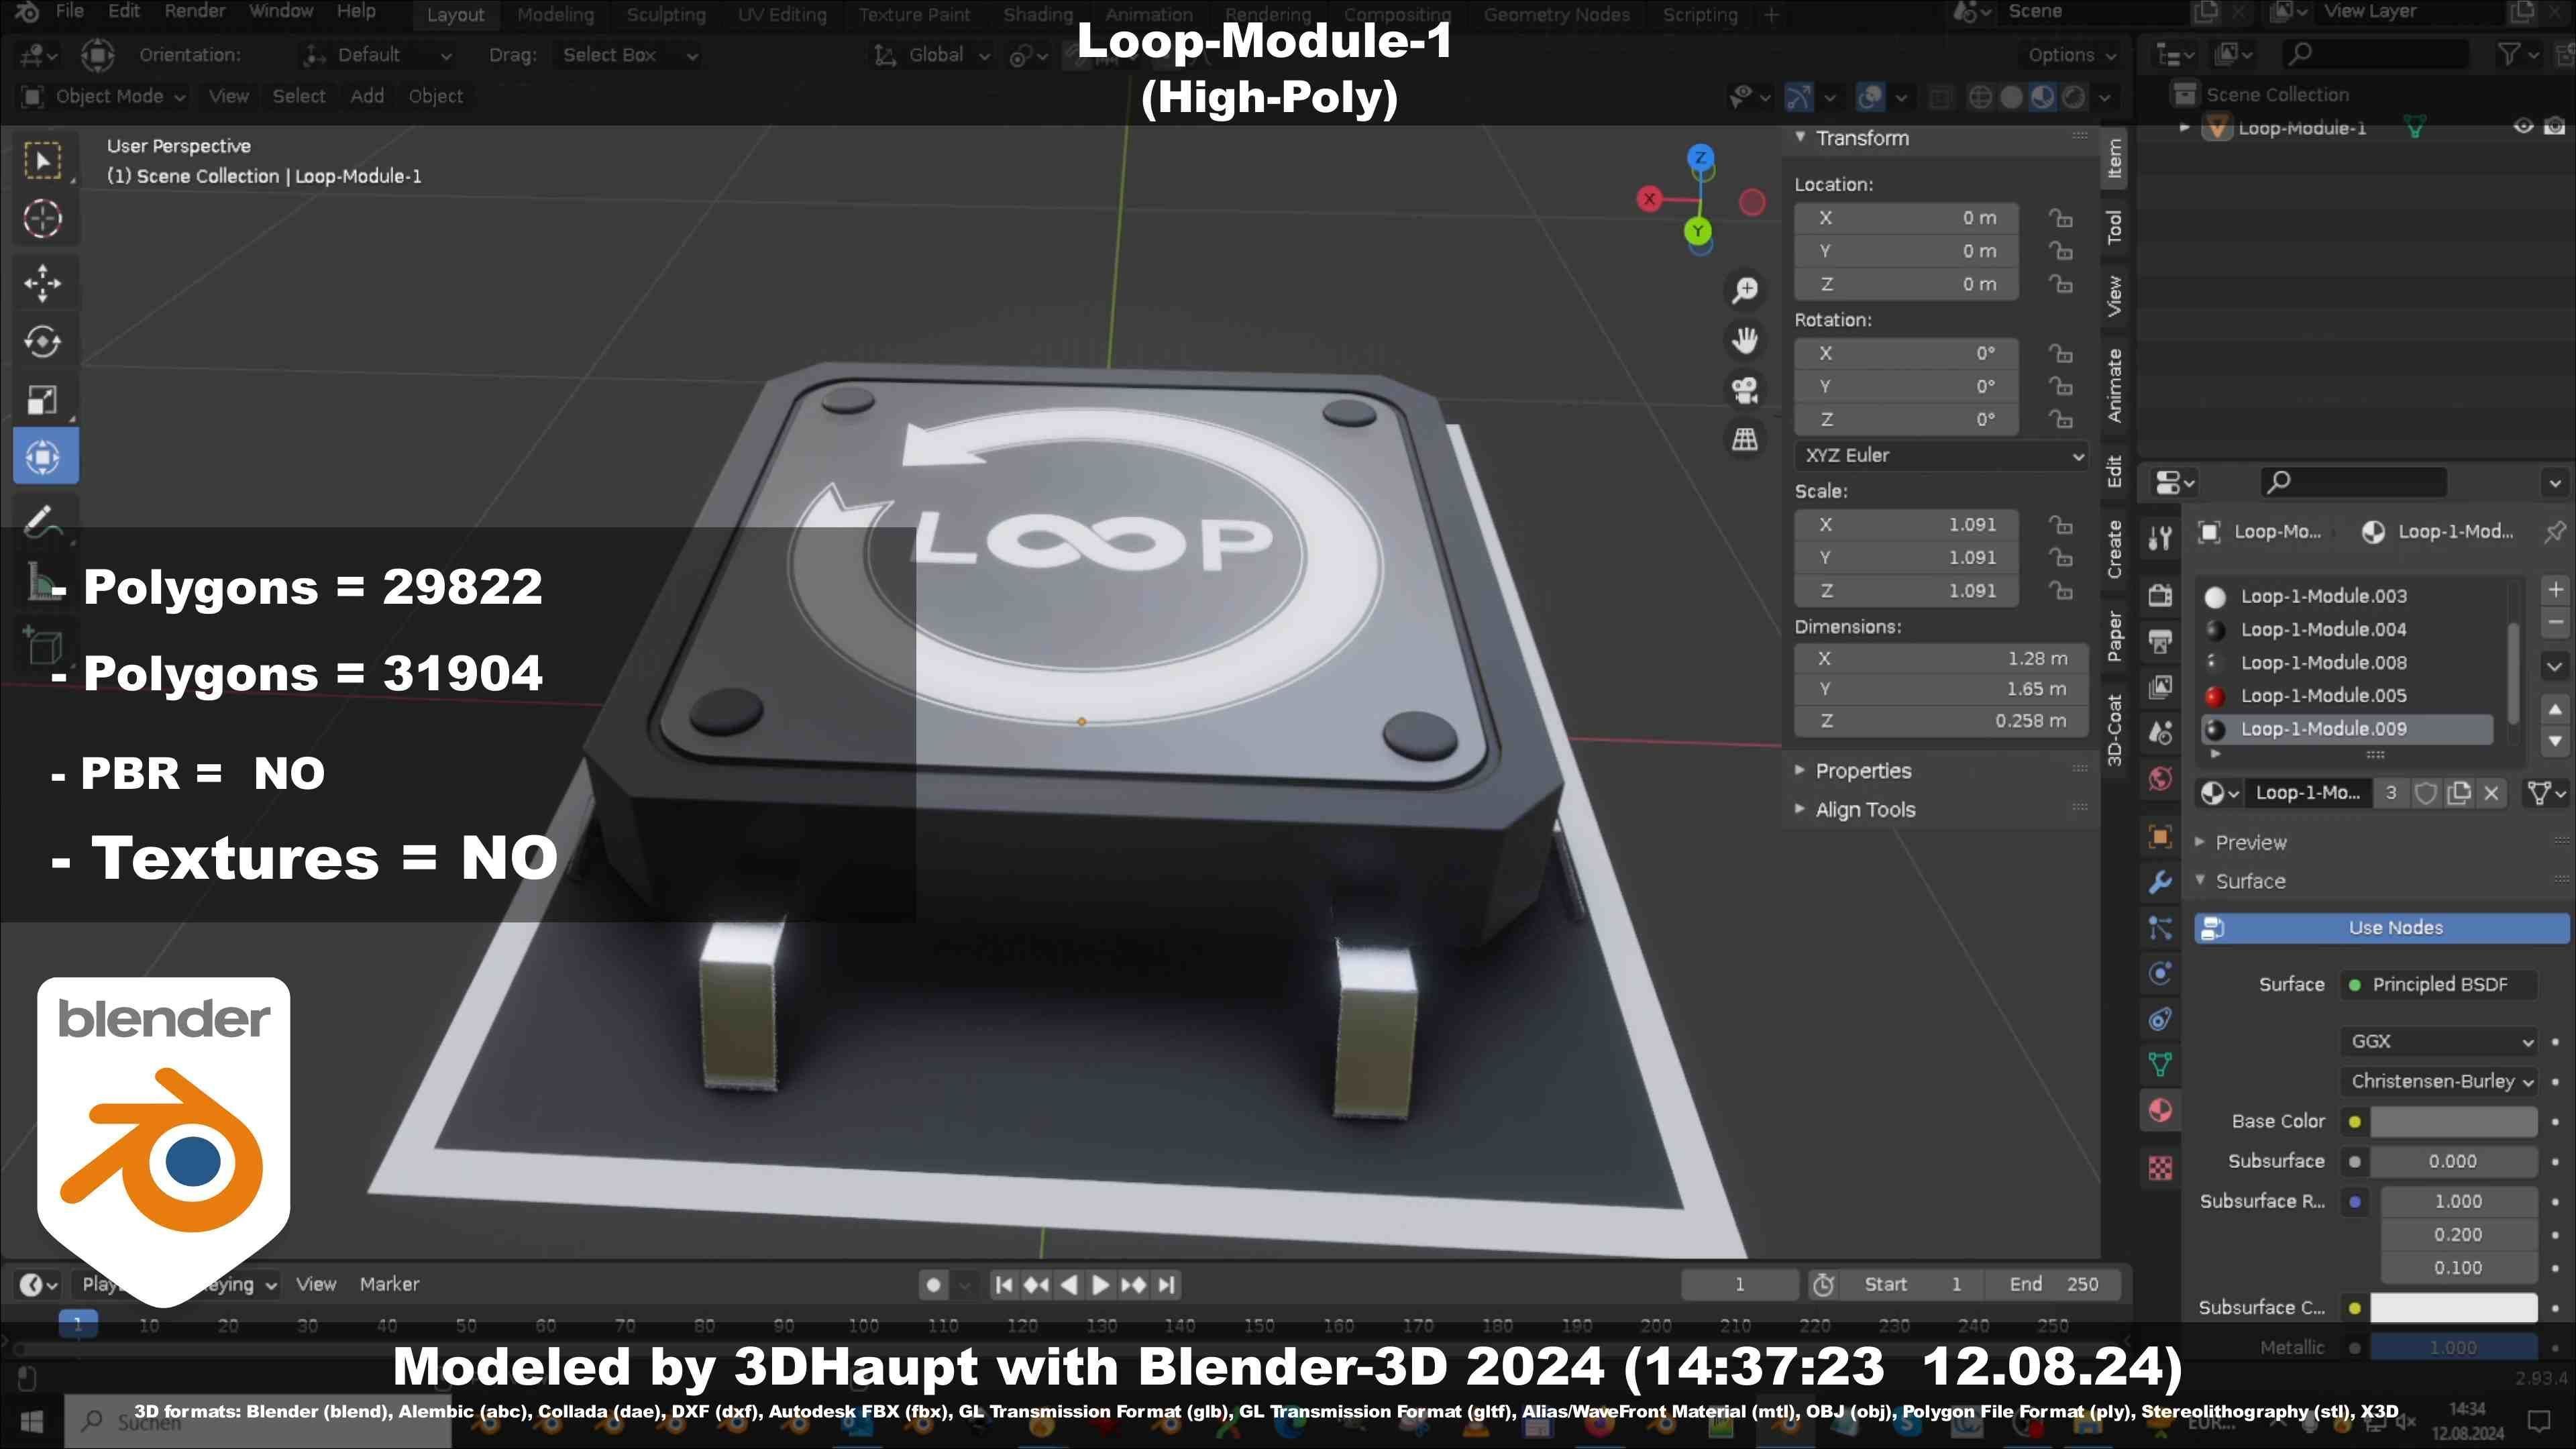Jump to the animation end frame
This screenshot has width=2576, height=1449.
click(1166, 1285)
